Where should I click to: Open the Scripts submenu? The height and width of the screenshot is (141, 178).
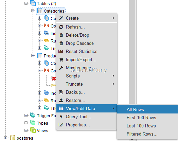click(87, 76)
